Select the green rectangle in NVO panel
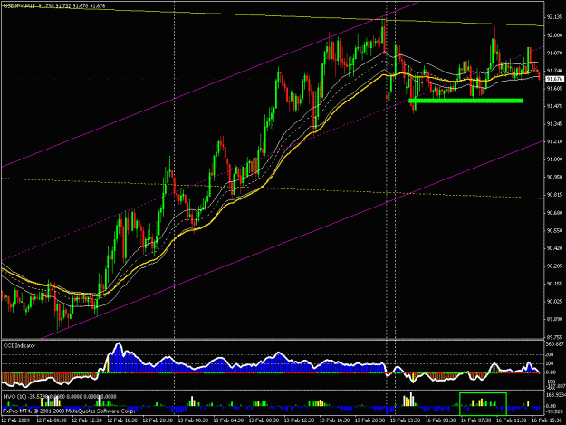The width and height of the screenshot is (566, 425). (483, 404)
